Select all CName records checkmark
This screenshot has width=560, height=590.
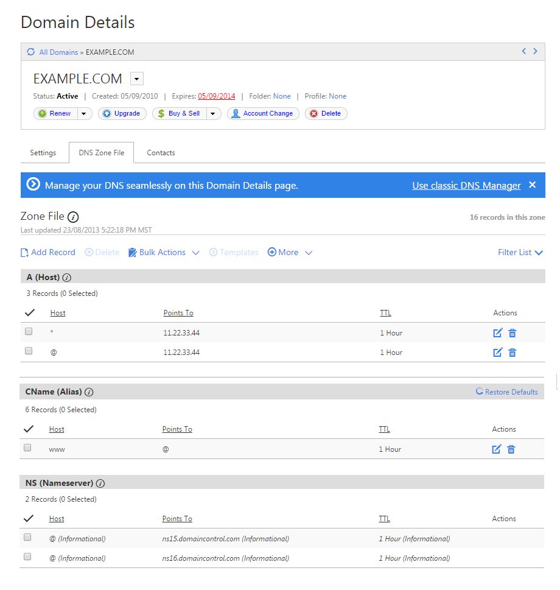click(29, 429)
